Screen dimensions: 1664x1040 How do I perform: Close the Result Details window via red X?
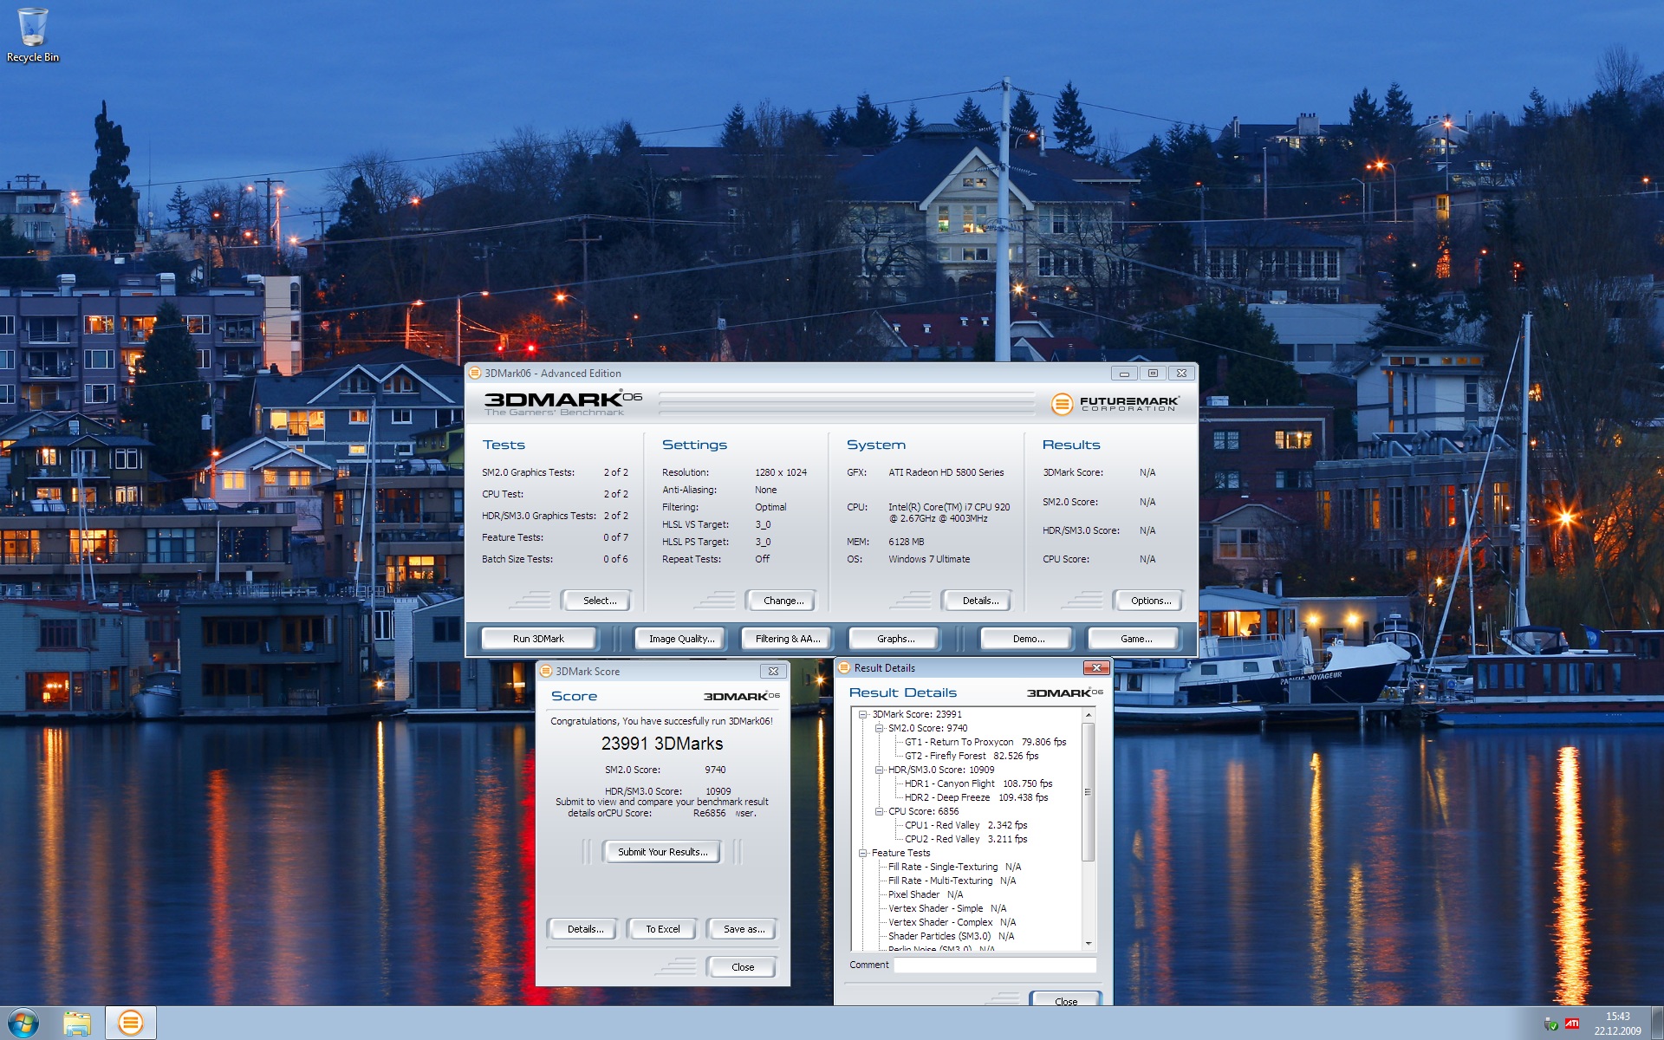click(1096, 668)
